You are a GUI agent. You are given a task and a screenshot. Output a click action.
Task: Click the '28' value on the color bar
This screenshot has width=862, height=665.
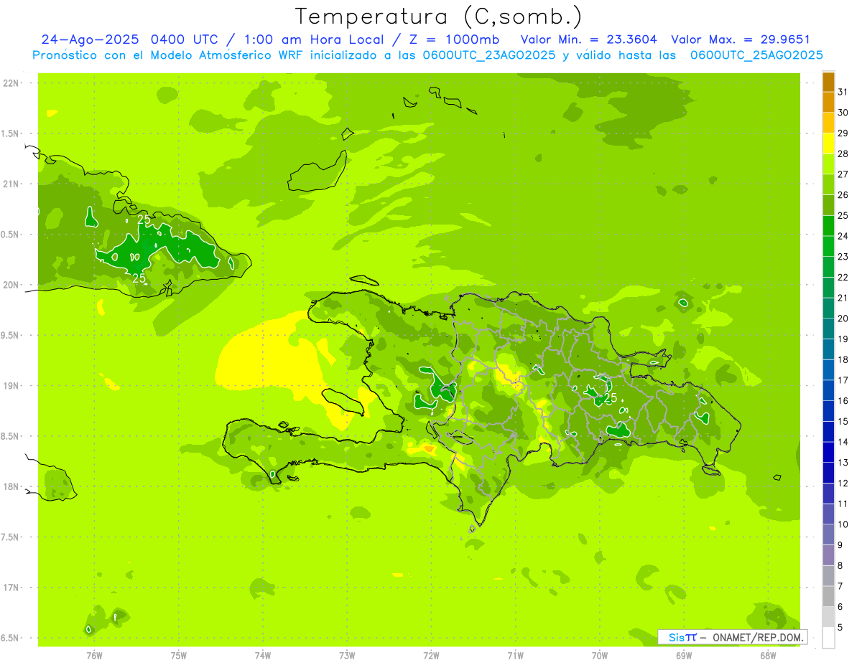pyautogui.click(x=843, y=153)
